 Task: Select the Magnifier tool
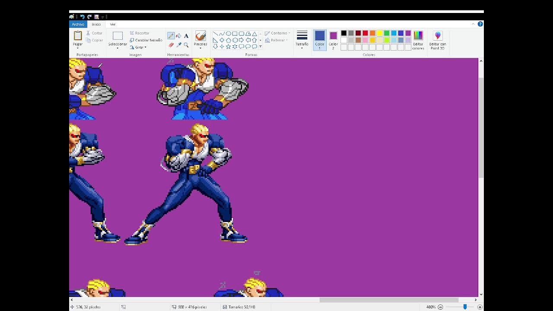tap(186, 44)
